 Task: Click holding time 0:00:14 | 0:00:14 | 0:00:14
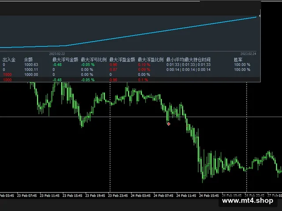(188, 69)
